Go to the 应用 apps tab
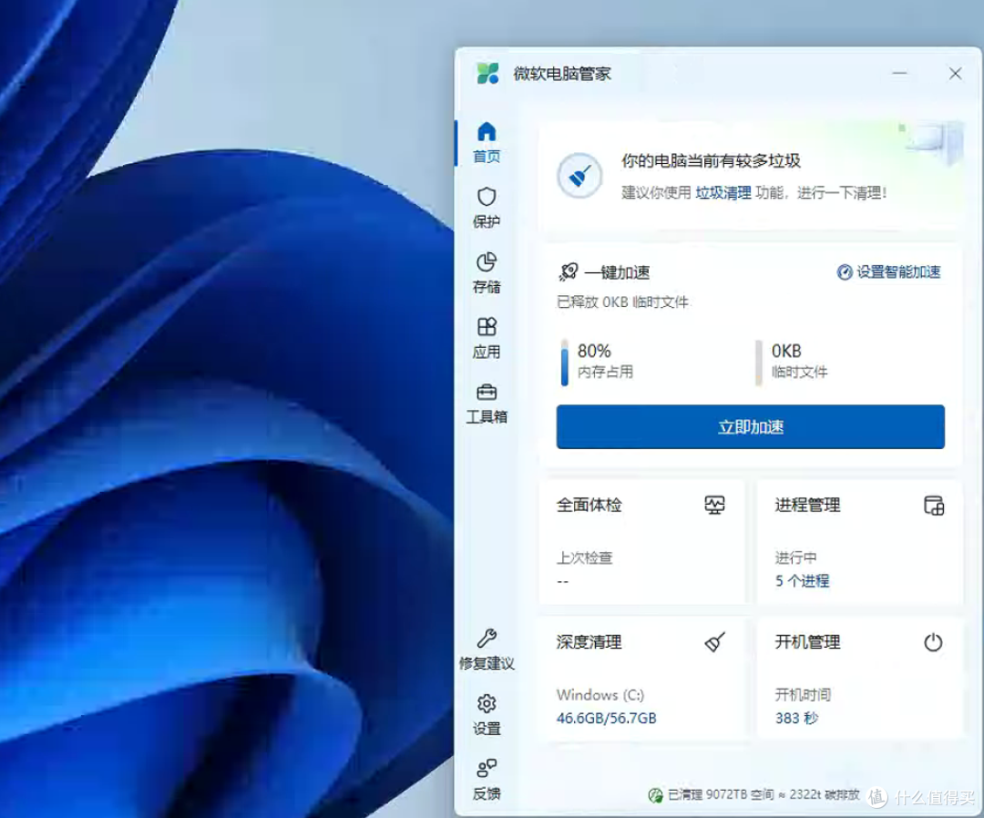 (487, 338)
